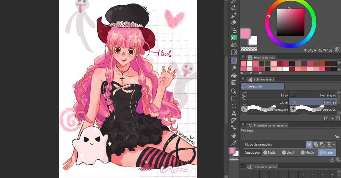Screen dimensions: 341x178
Task: Choose the Lazo selection sub tool
Action: point(264,95)
